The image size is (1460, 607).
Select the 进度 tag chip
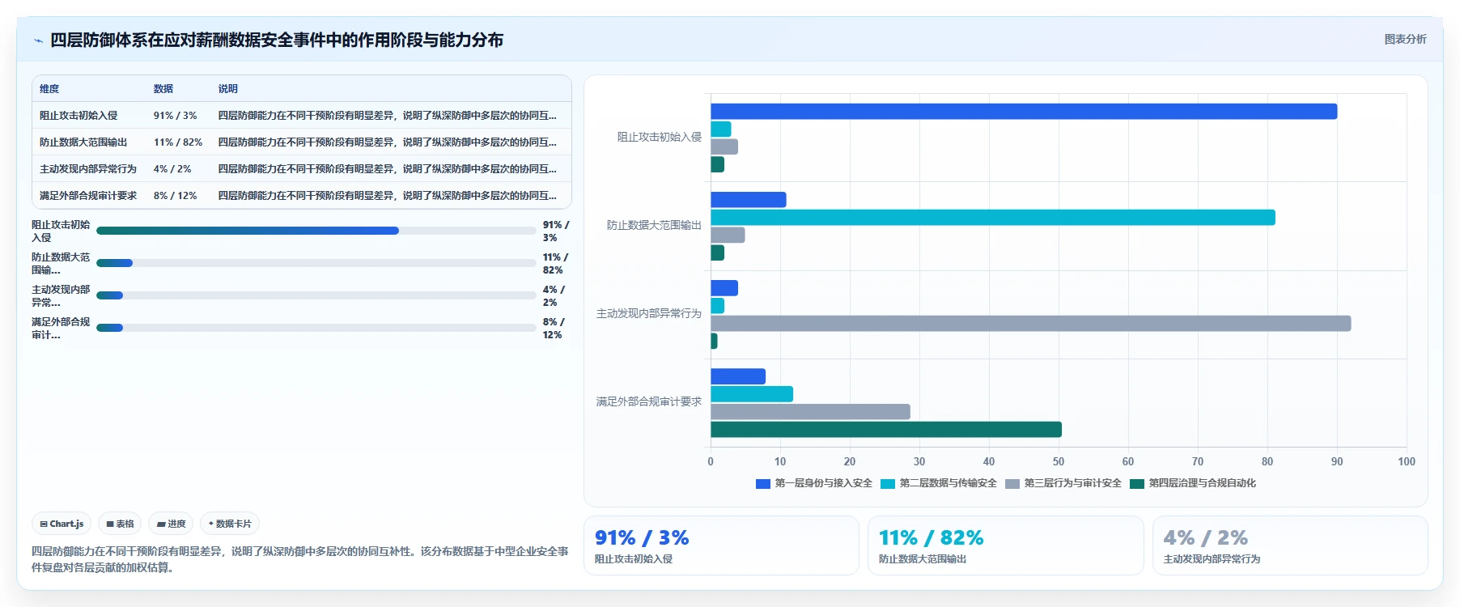[171, 524]
